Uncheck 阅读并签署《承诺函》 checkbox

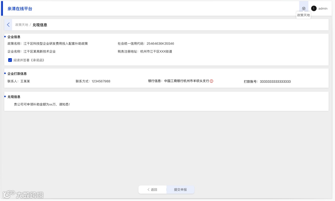point(10,60)
